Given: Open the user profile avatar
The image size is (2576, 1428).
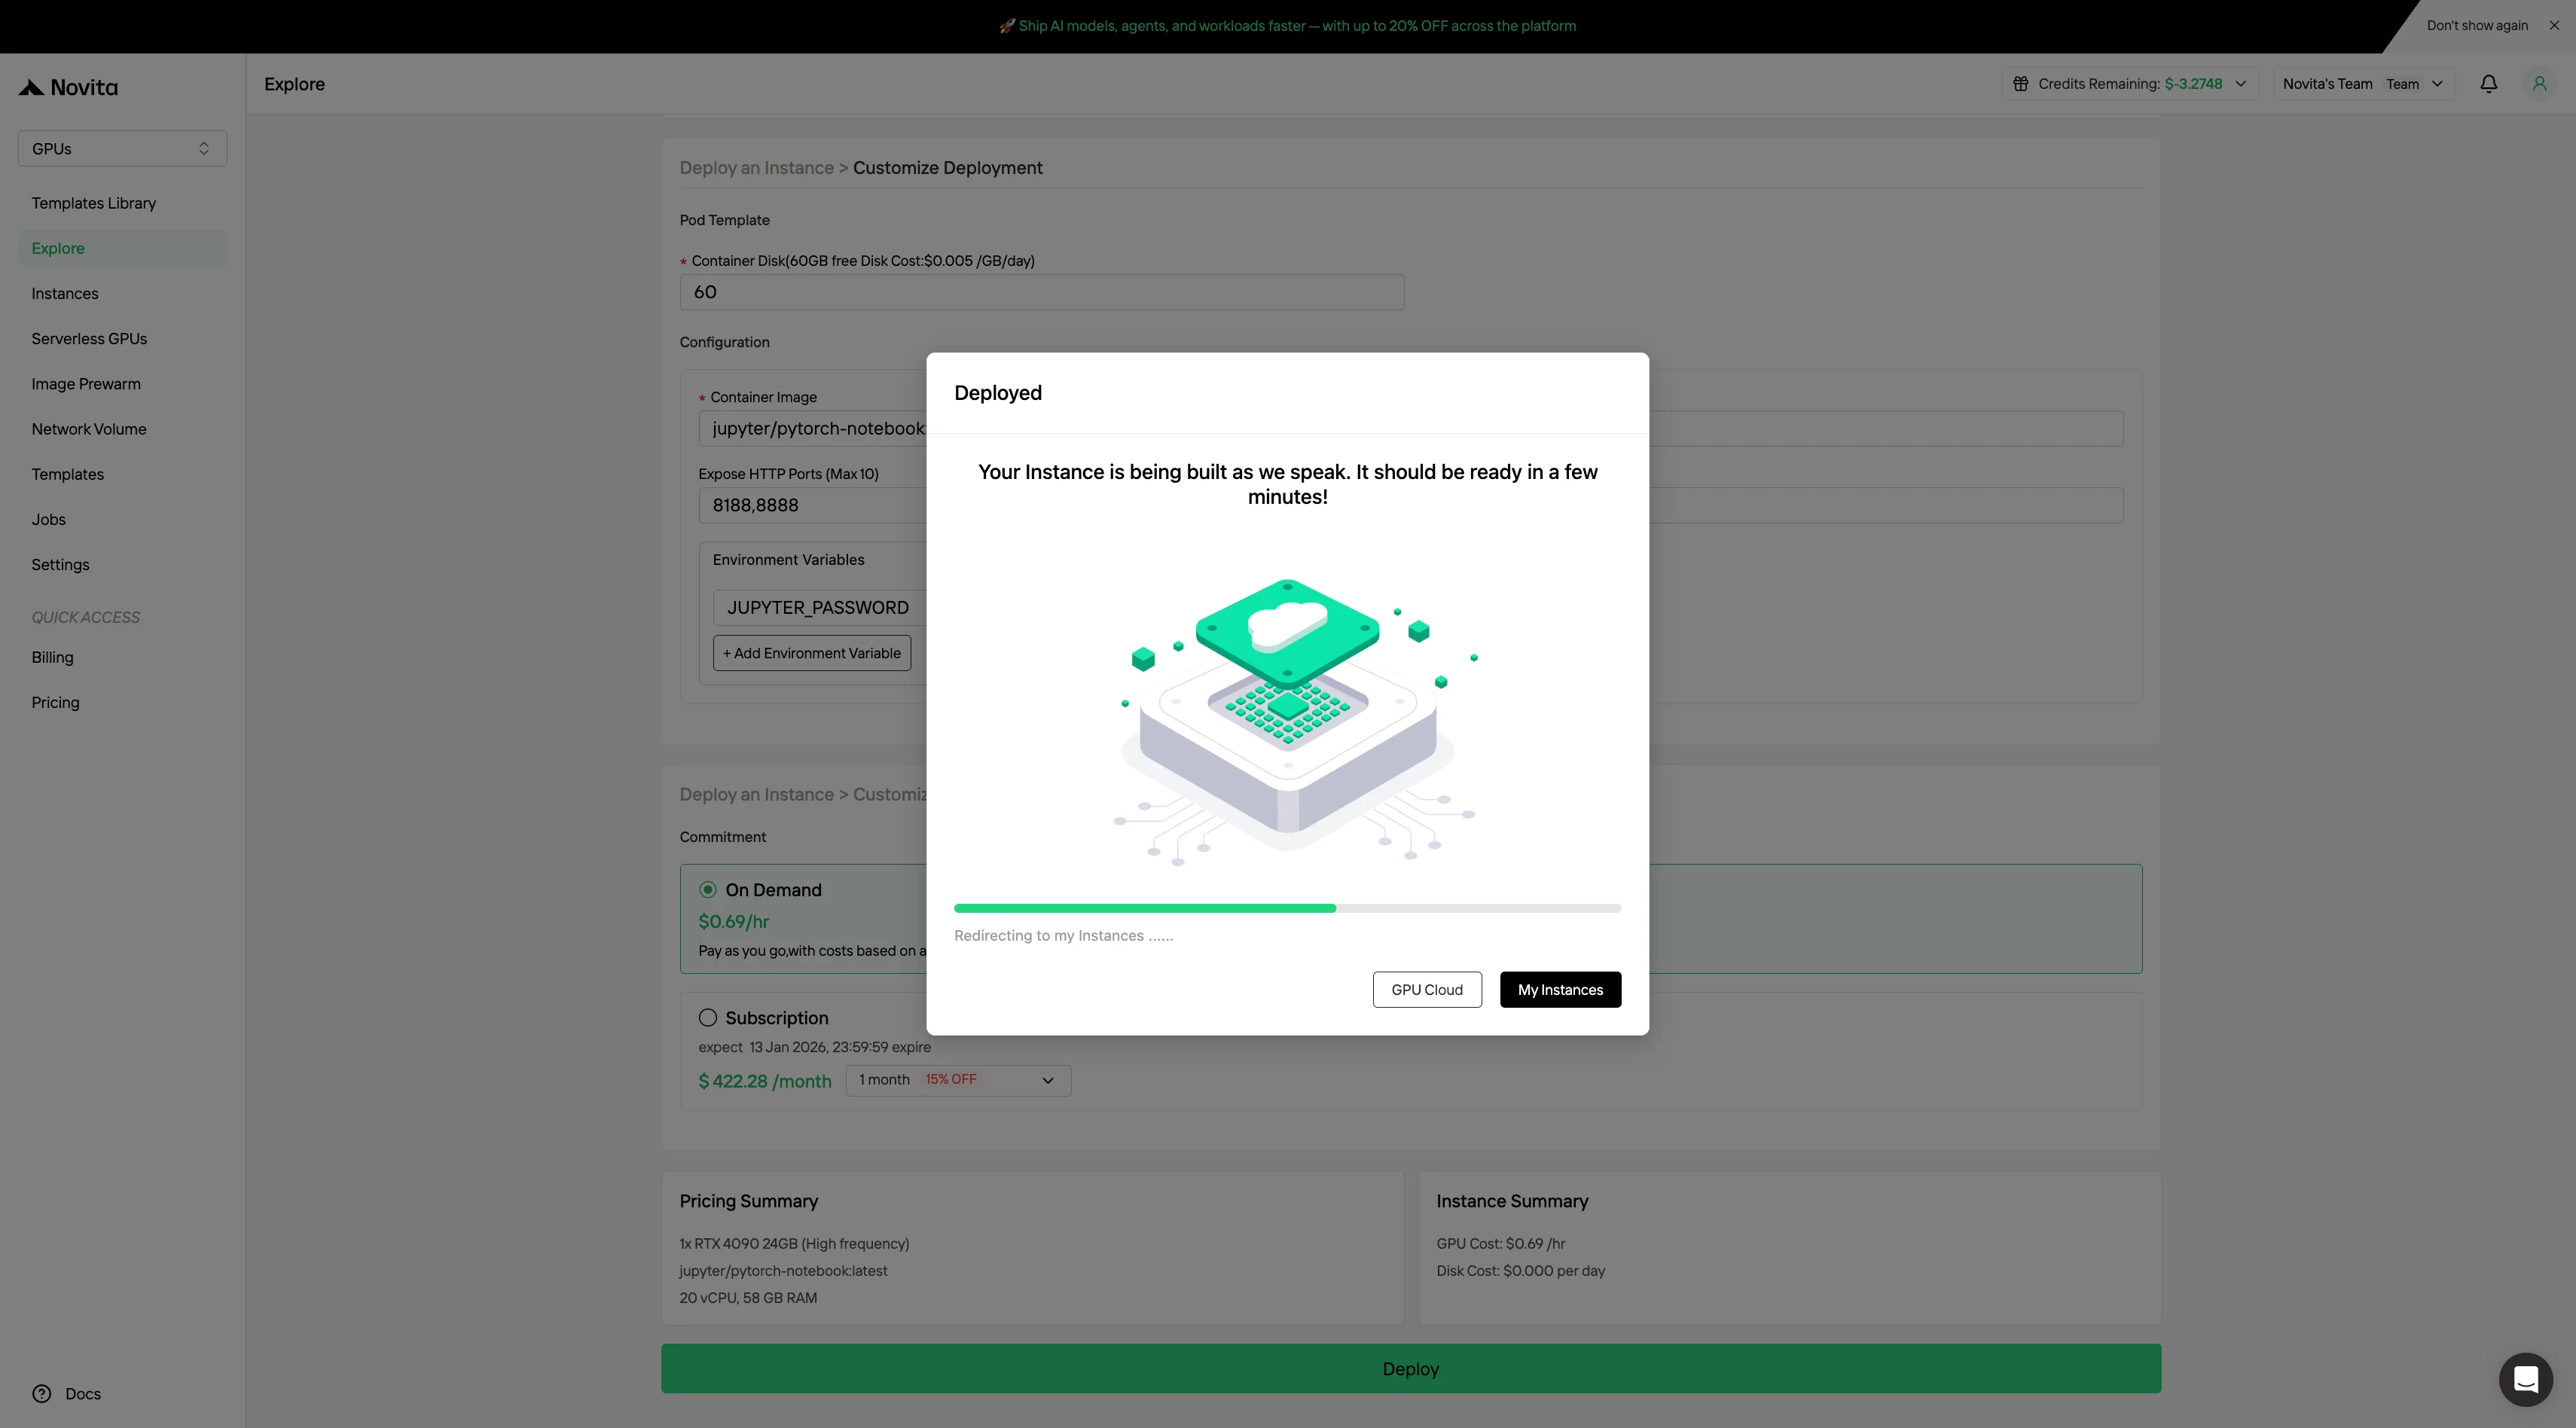Looking at the screenshot, I should coord(2539,84).
